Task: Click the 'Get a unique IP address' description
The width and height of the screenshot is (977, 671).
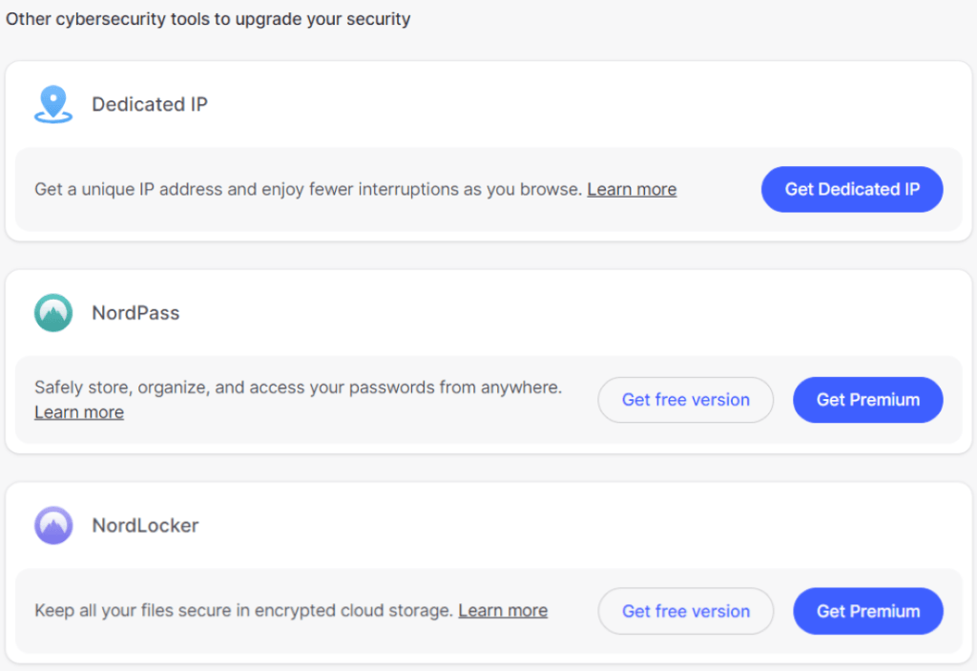Action: [308, 189]
